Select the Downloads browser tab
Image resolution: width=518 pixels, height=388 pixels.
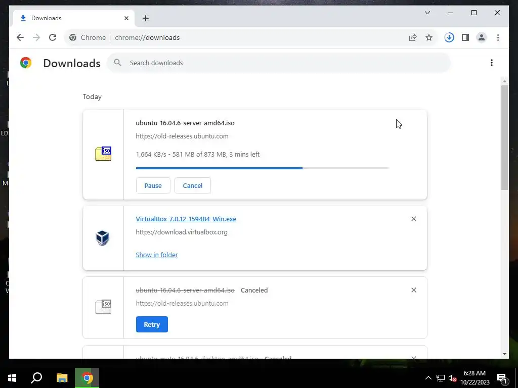[74, 18]
